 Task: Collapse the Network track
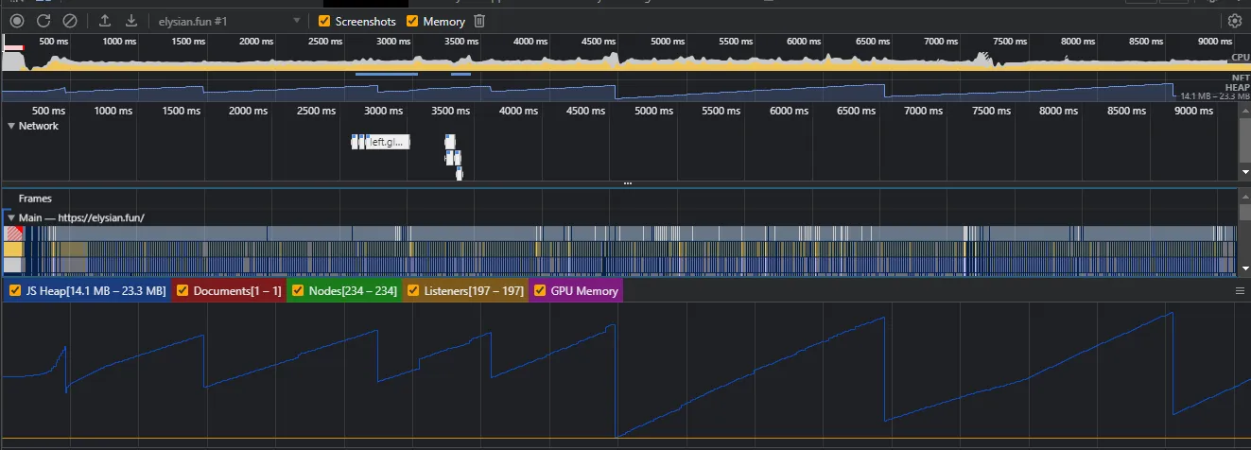(11, 126)
